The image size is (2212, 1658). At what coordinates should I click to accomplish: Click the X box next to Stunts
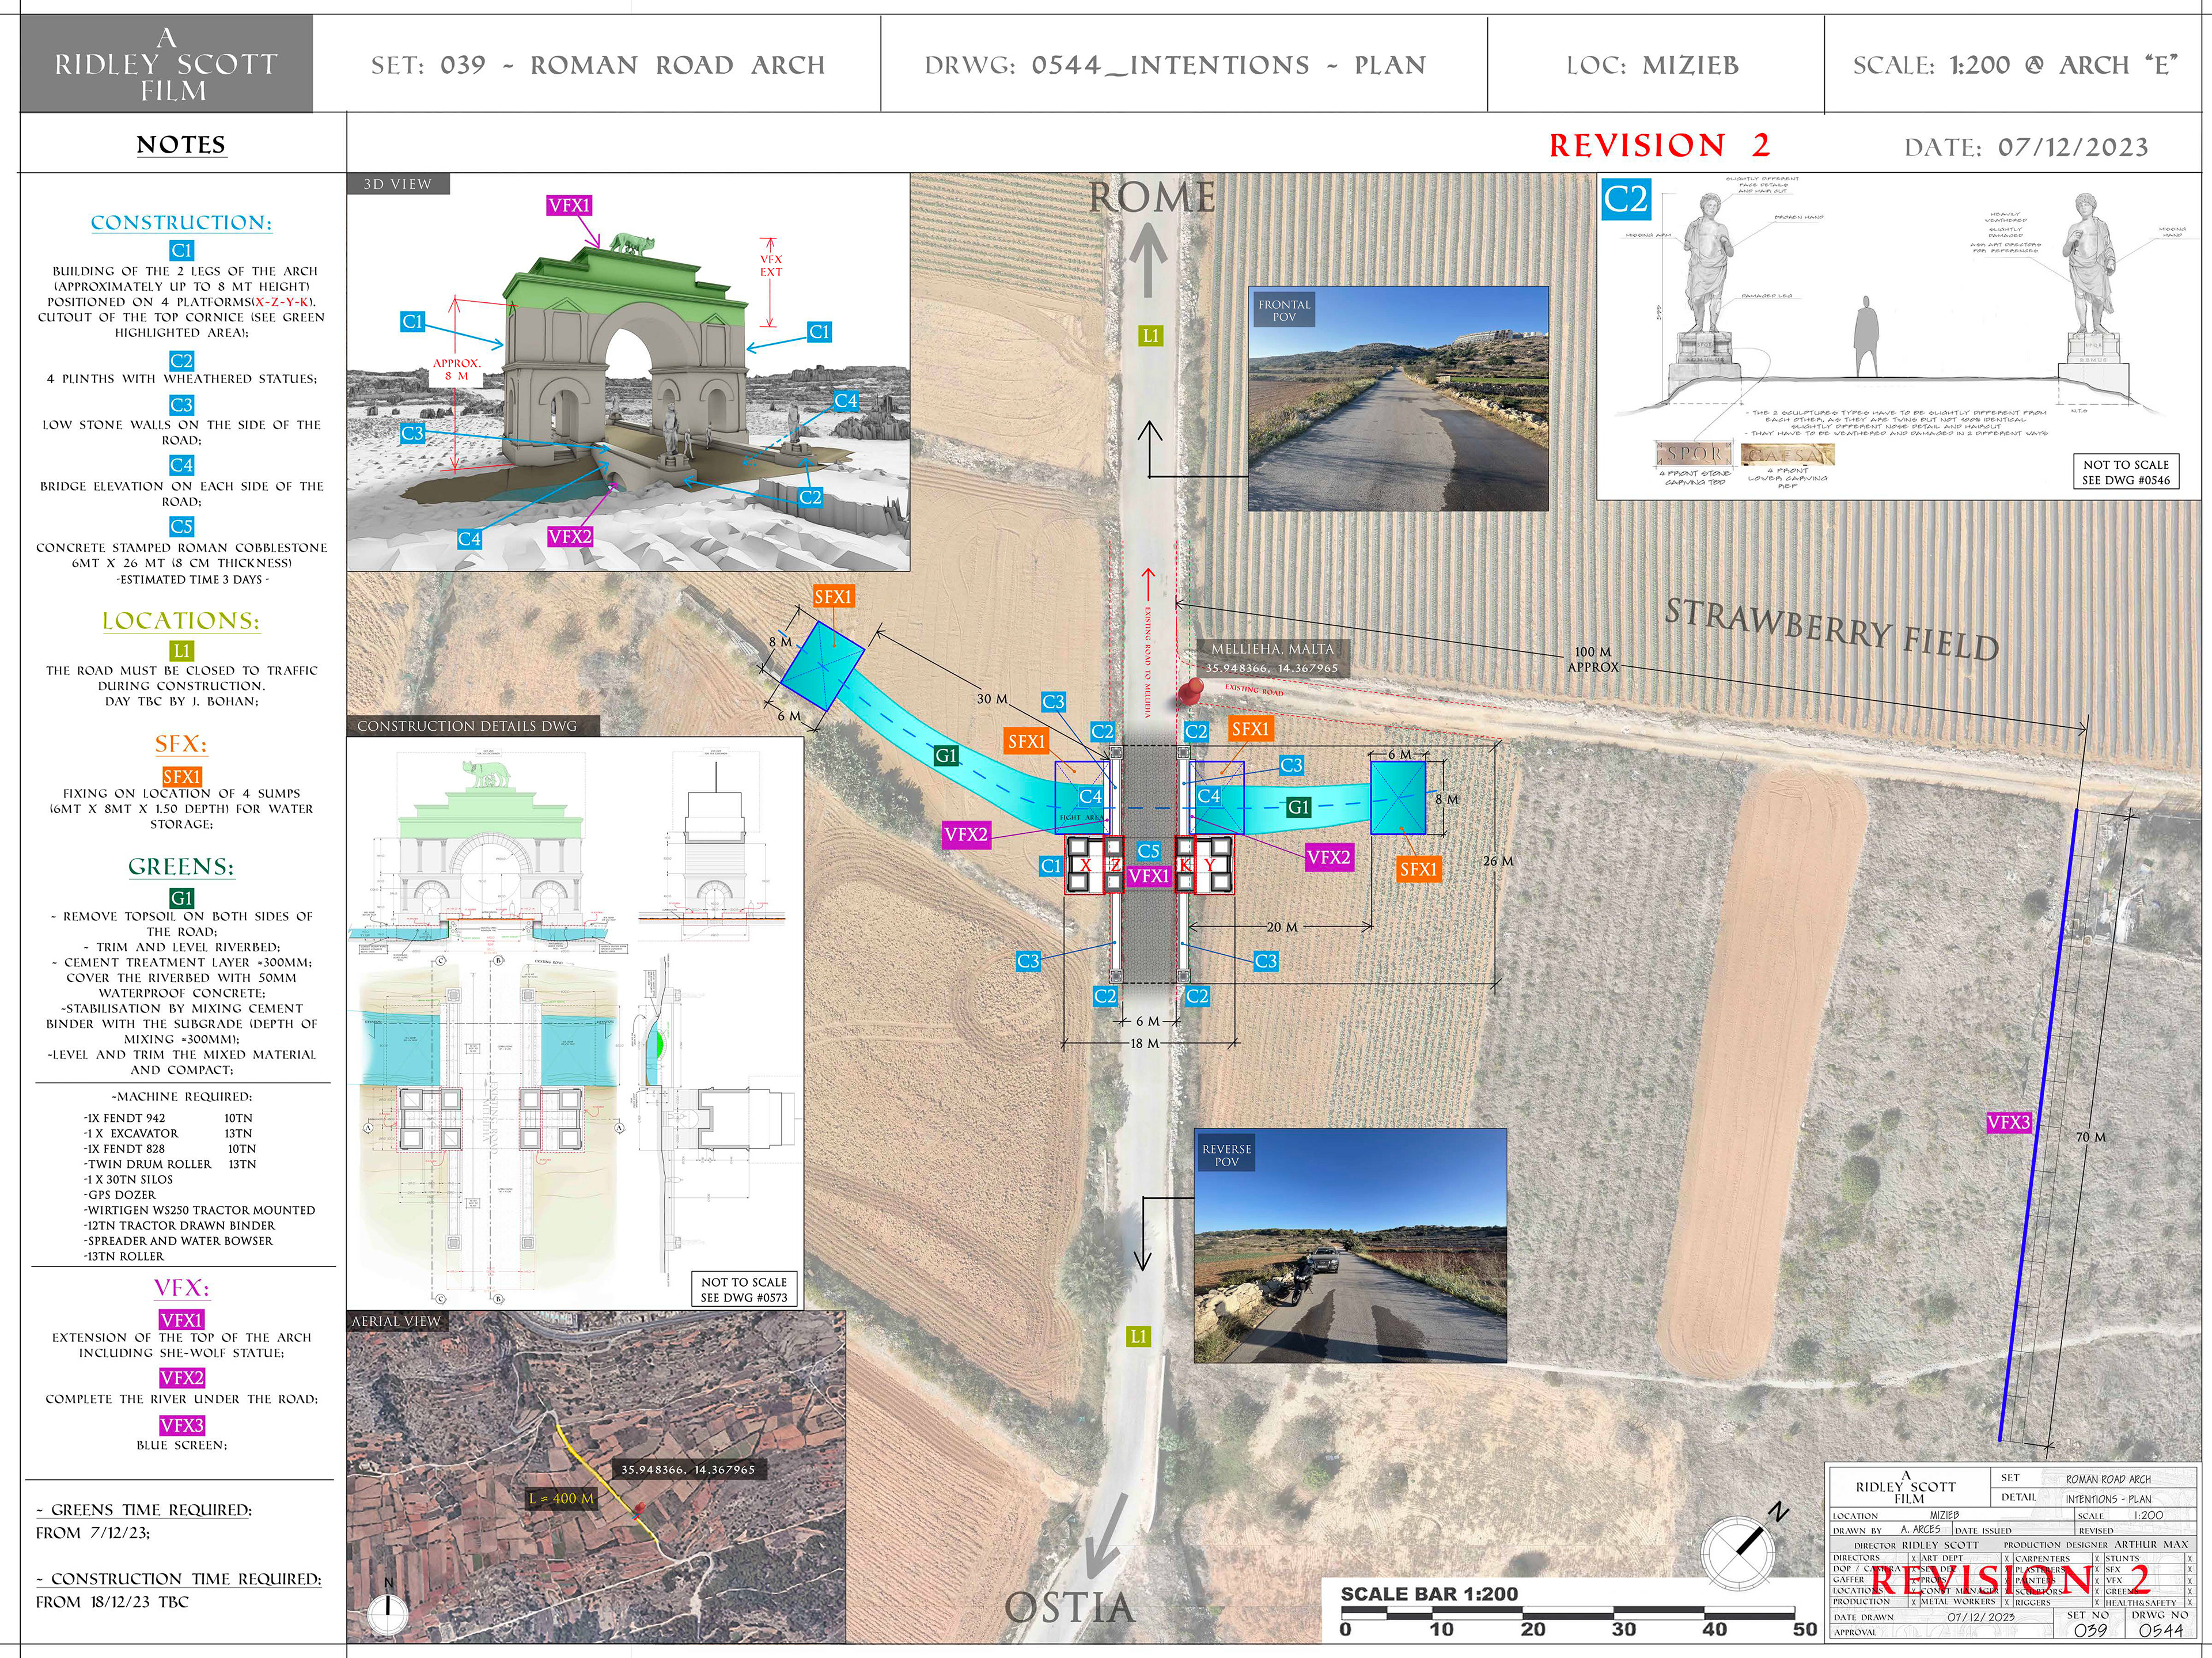2190,1559
